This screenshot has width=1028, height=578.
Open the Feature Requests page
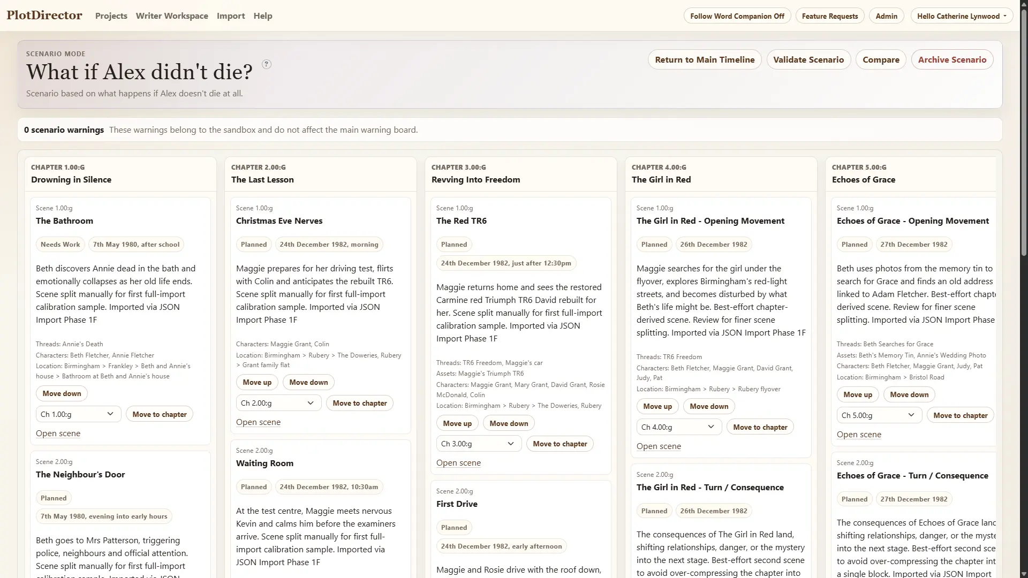click(830, 16)
